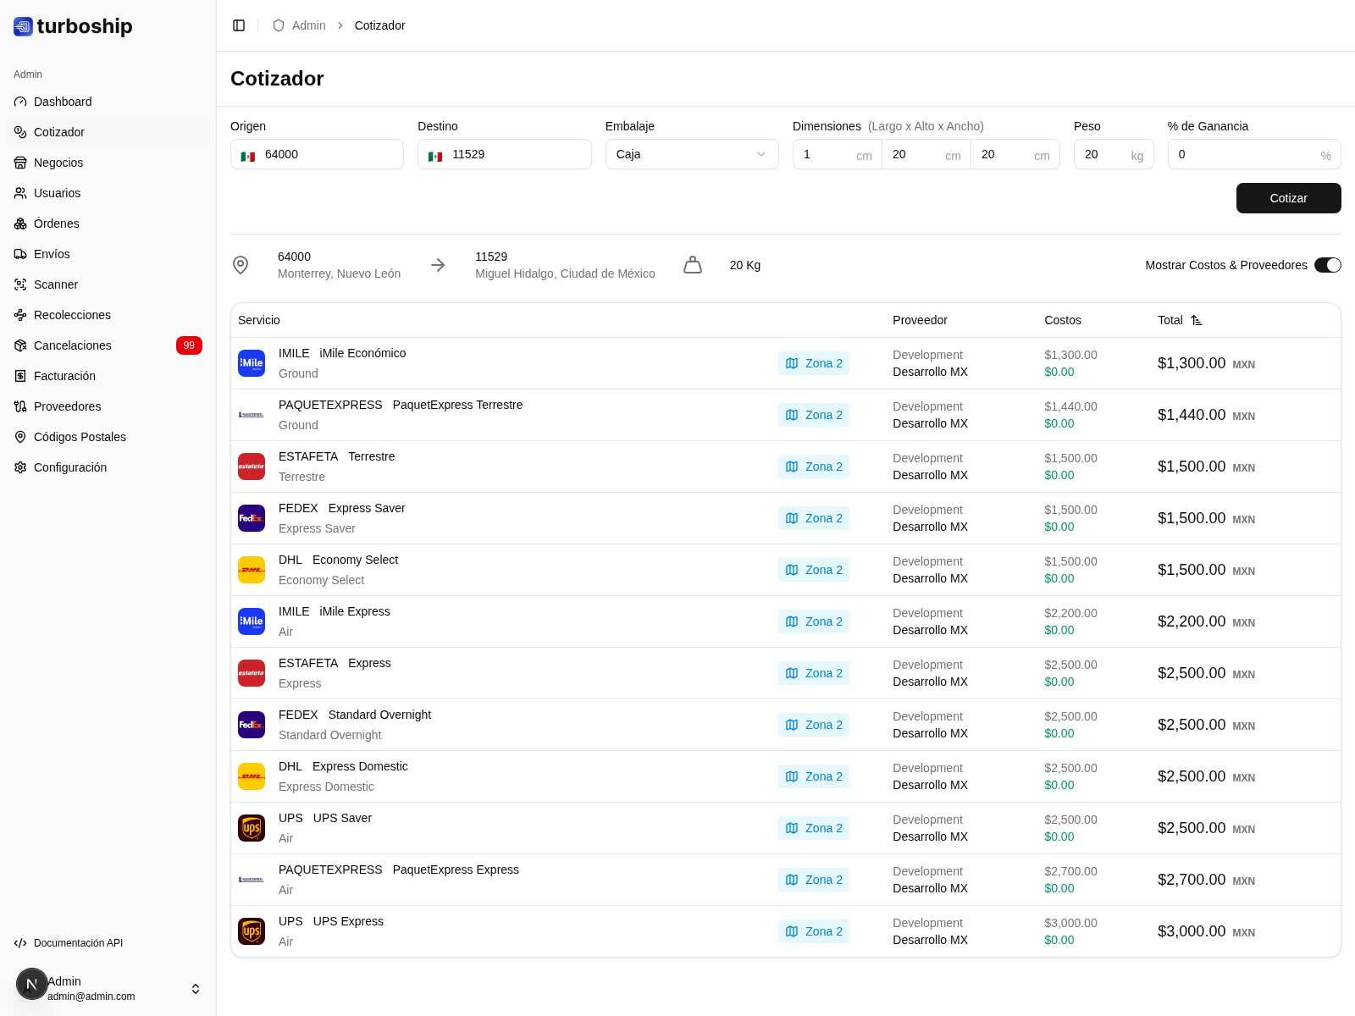1355x1016 pixels.
Task: Click the location pin icon near 64000
Action: [241, 264]
